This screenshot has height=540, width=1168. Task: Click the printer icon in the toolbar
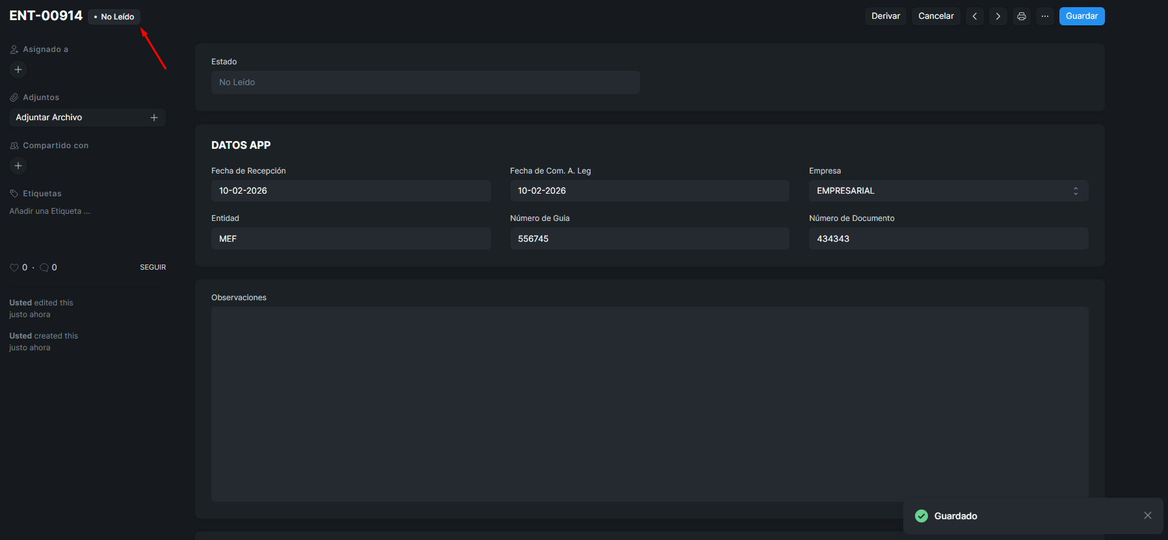1021,16
